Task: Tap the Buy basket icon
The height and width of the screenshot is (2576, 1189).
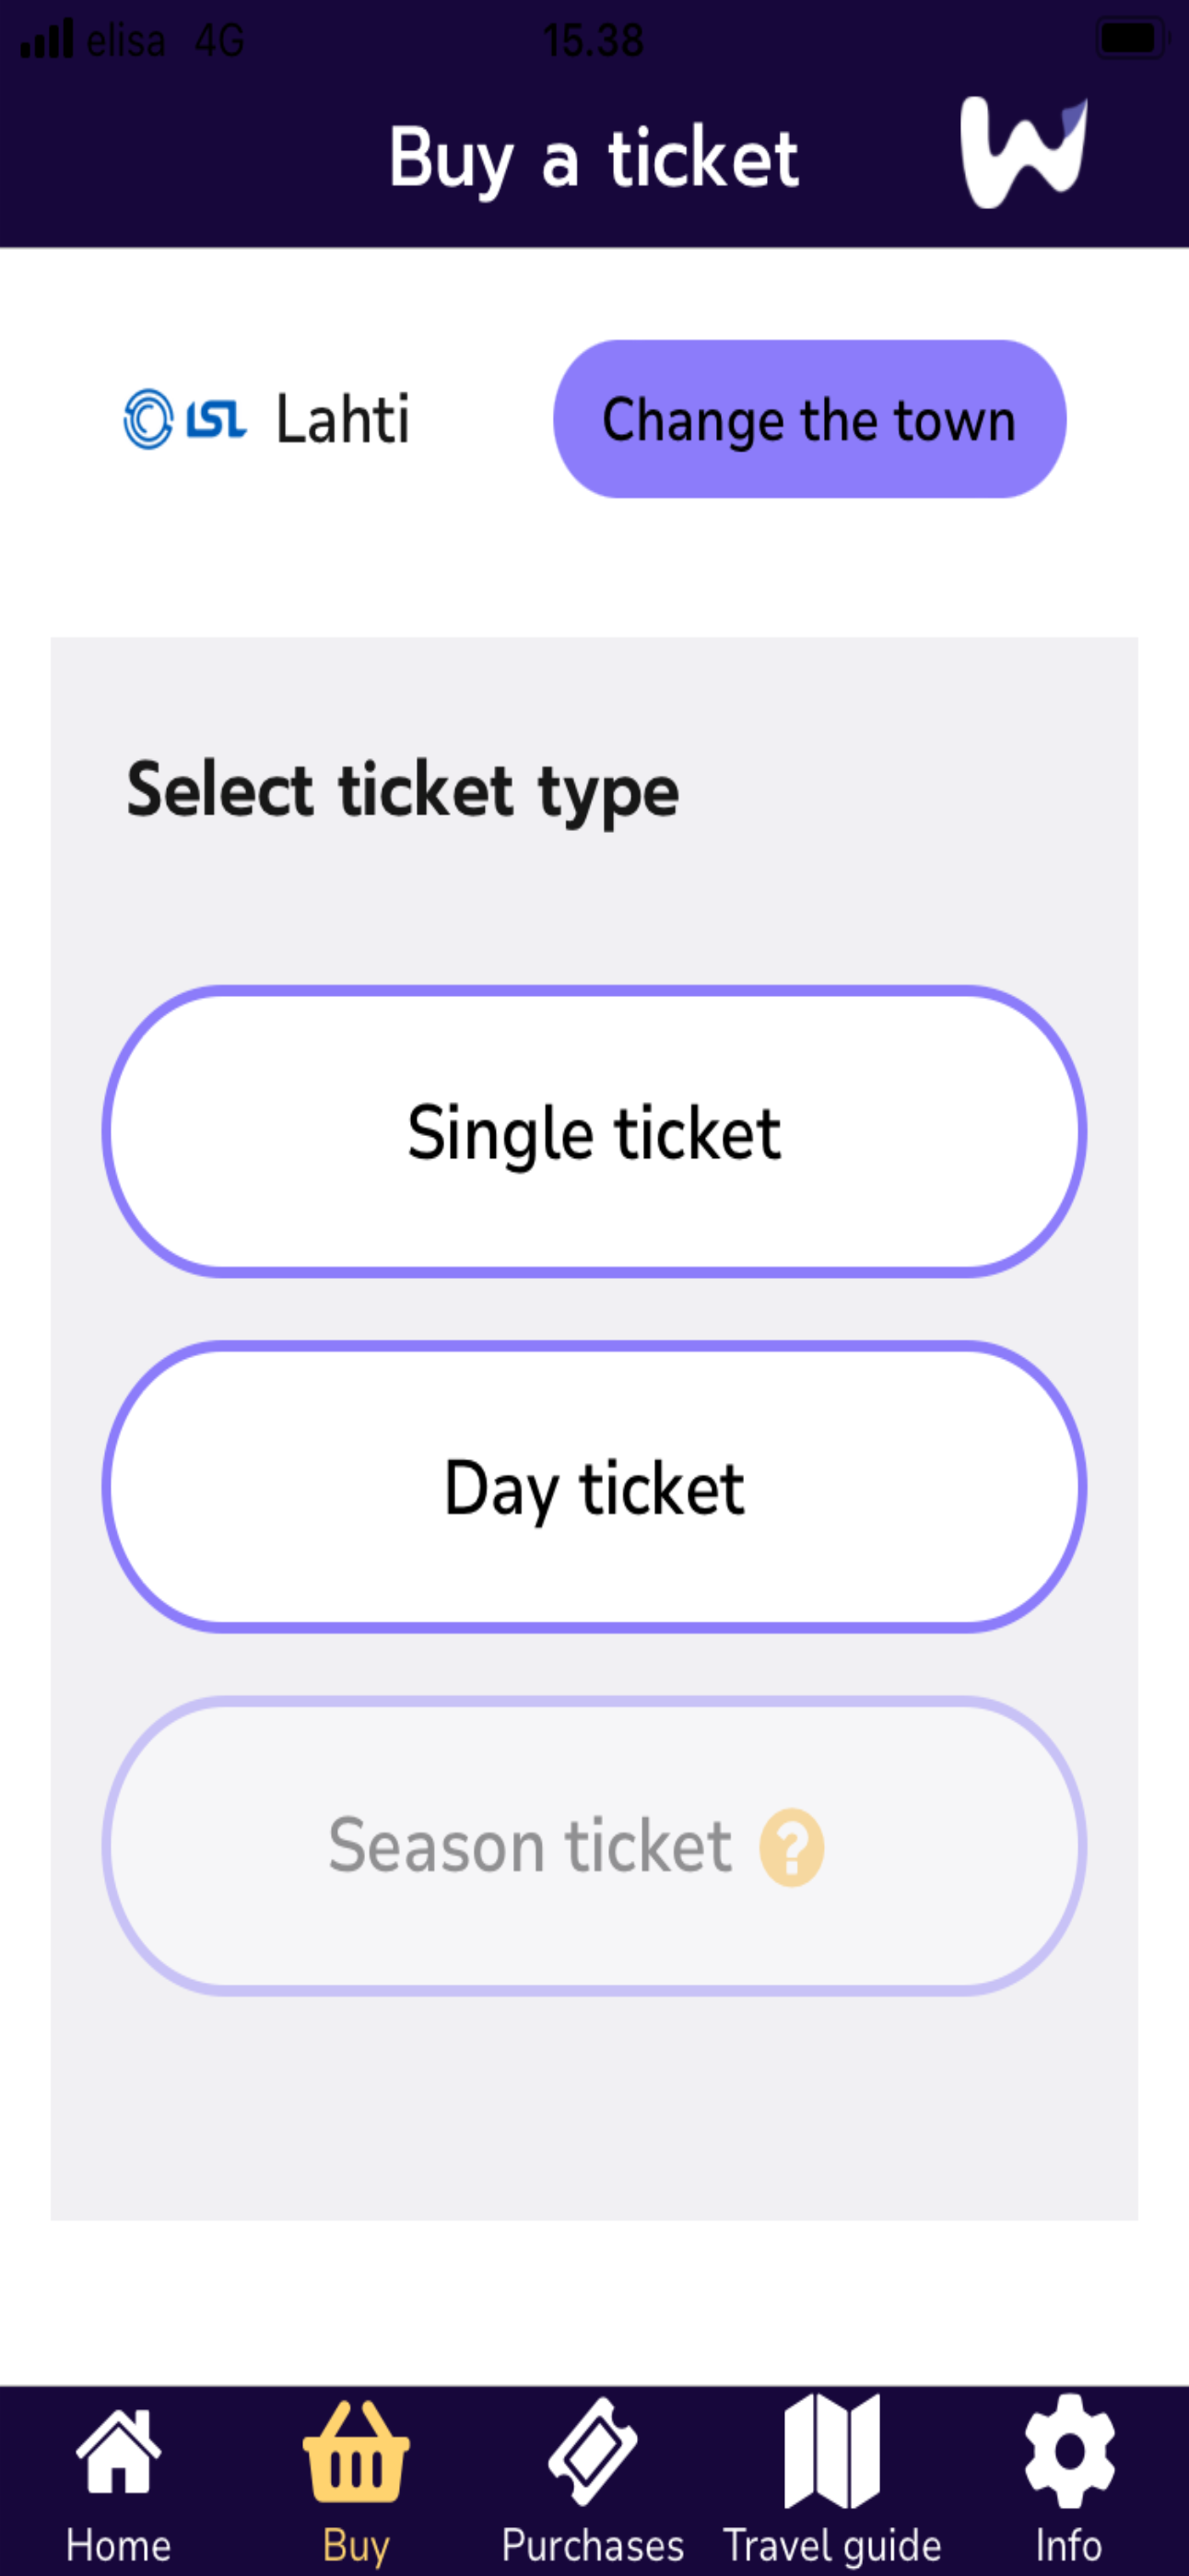Action: click(355, 2451)
